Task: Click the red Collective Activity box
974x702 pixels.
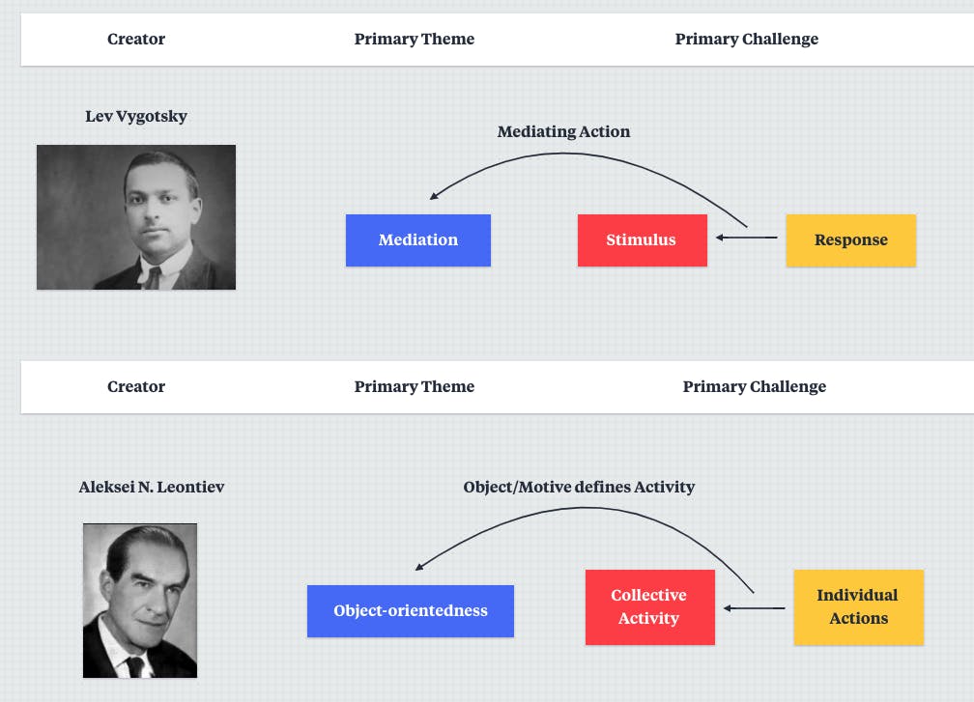Action: tap(649, 607)
